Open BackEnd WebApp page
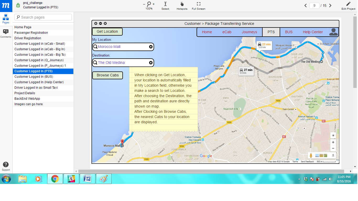The image size is (358, 201). point(43,99)
